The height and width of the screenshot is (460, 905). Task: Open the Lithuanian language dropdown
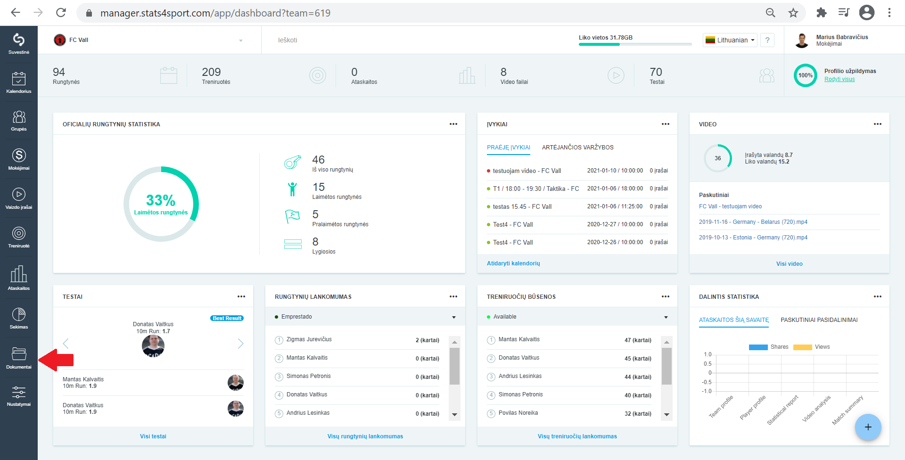tap(730, 40)
